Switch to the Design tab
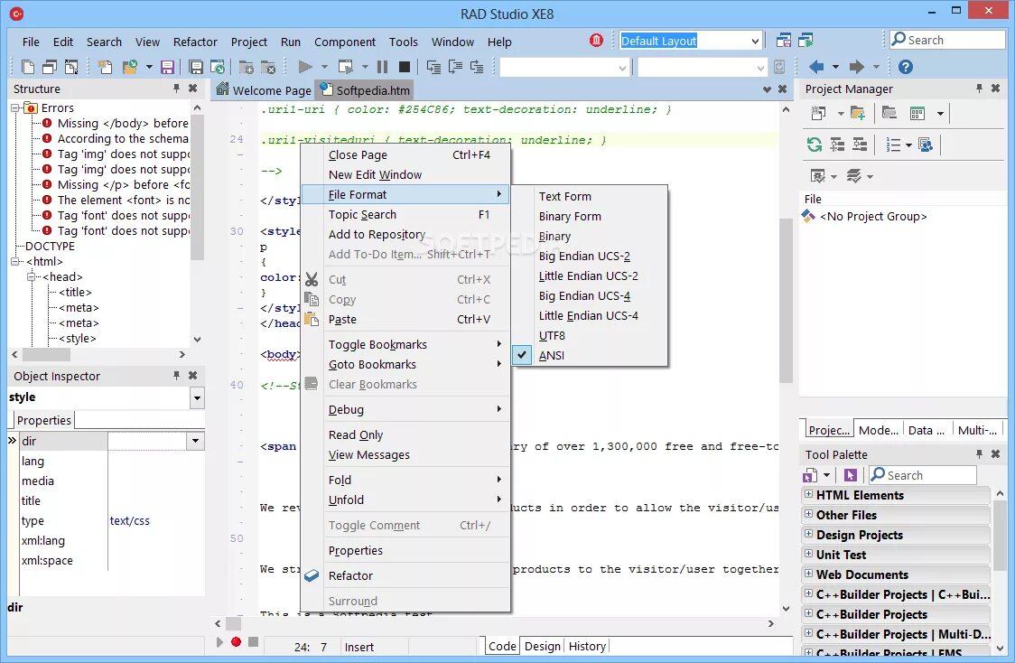This screenshot has height=663, width=1015. click(543, 646)
